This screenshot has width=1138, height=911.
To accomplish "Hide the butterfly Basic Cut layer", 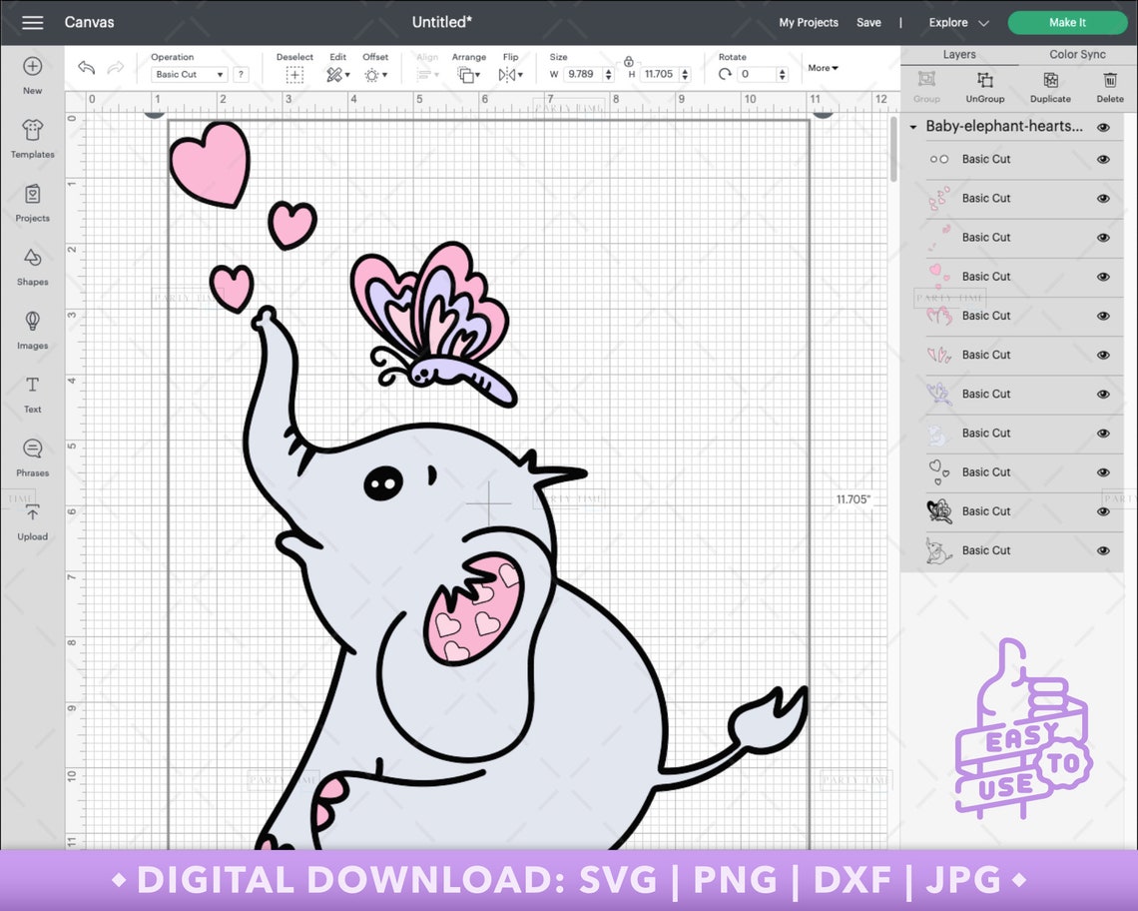I will tap(1103, 394).
